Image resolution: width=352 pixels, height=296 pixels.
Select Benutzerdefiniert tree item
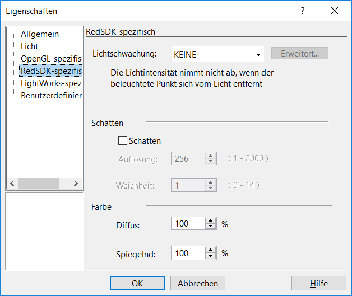51,96
